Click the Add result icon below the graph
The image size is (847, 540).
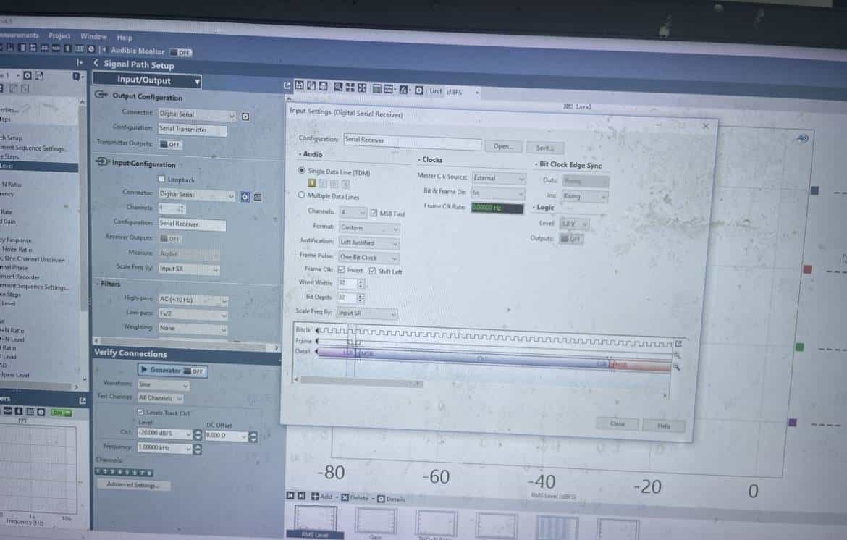[x=316, y=497]
